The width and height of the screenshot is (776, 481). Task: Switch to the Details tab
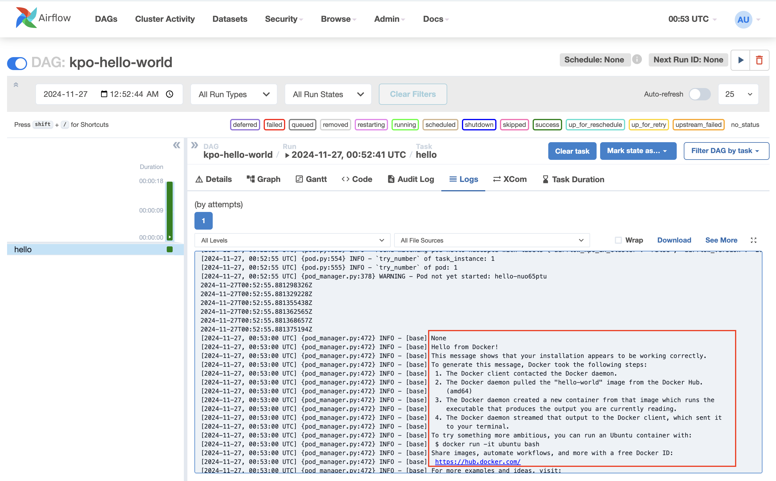(x=214, y=179)
